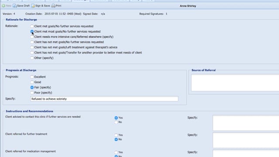The image size is (279, 157).
Task: Click the 'Anne Shirley' client name
Action: tap(188, 6)
